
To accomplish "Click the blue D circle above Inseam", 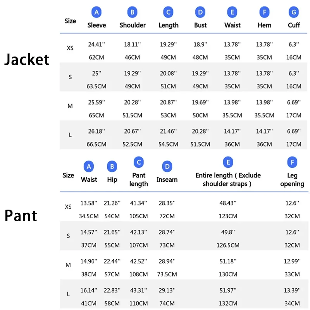I will tap(167, 167).
